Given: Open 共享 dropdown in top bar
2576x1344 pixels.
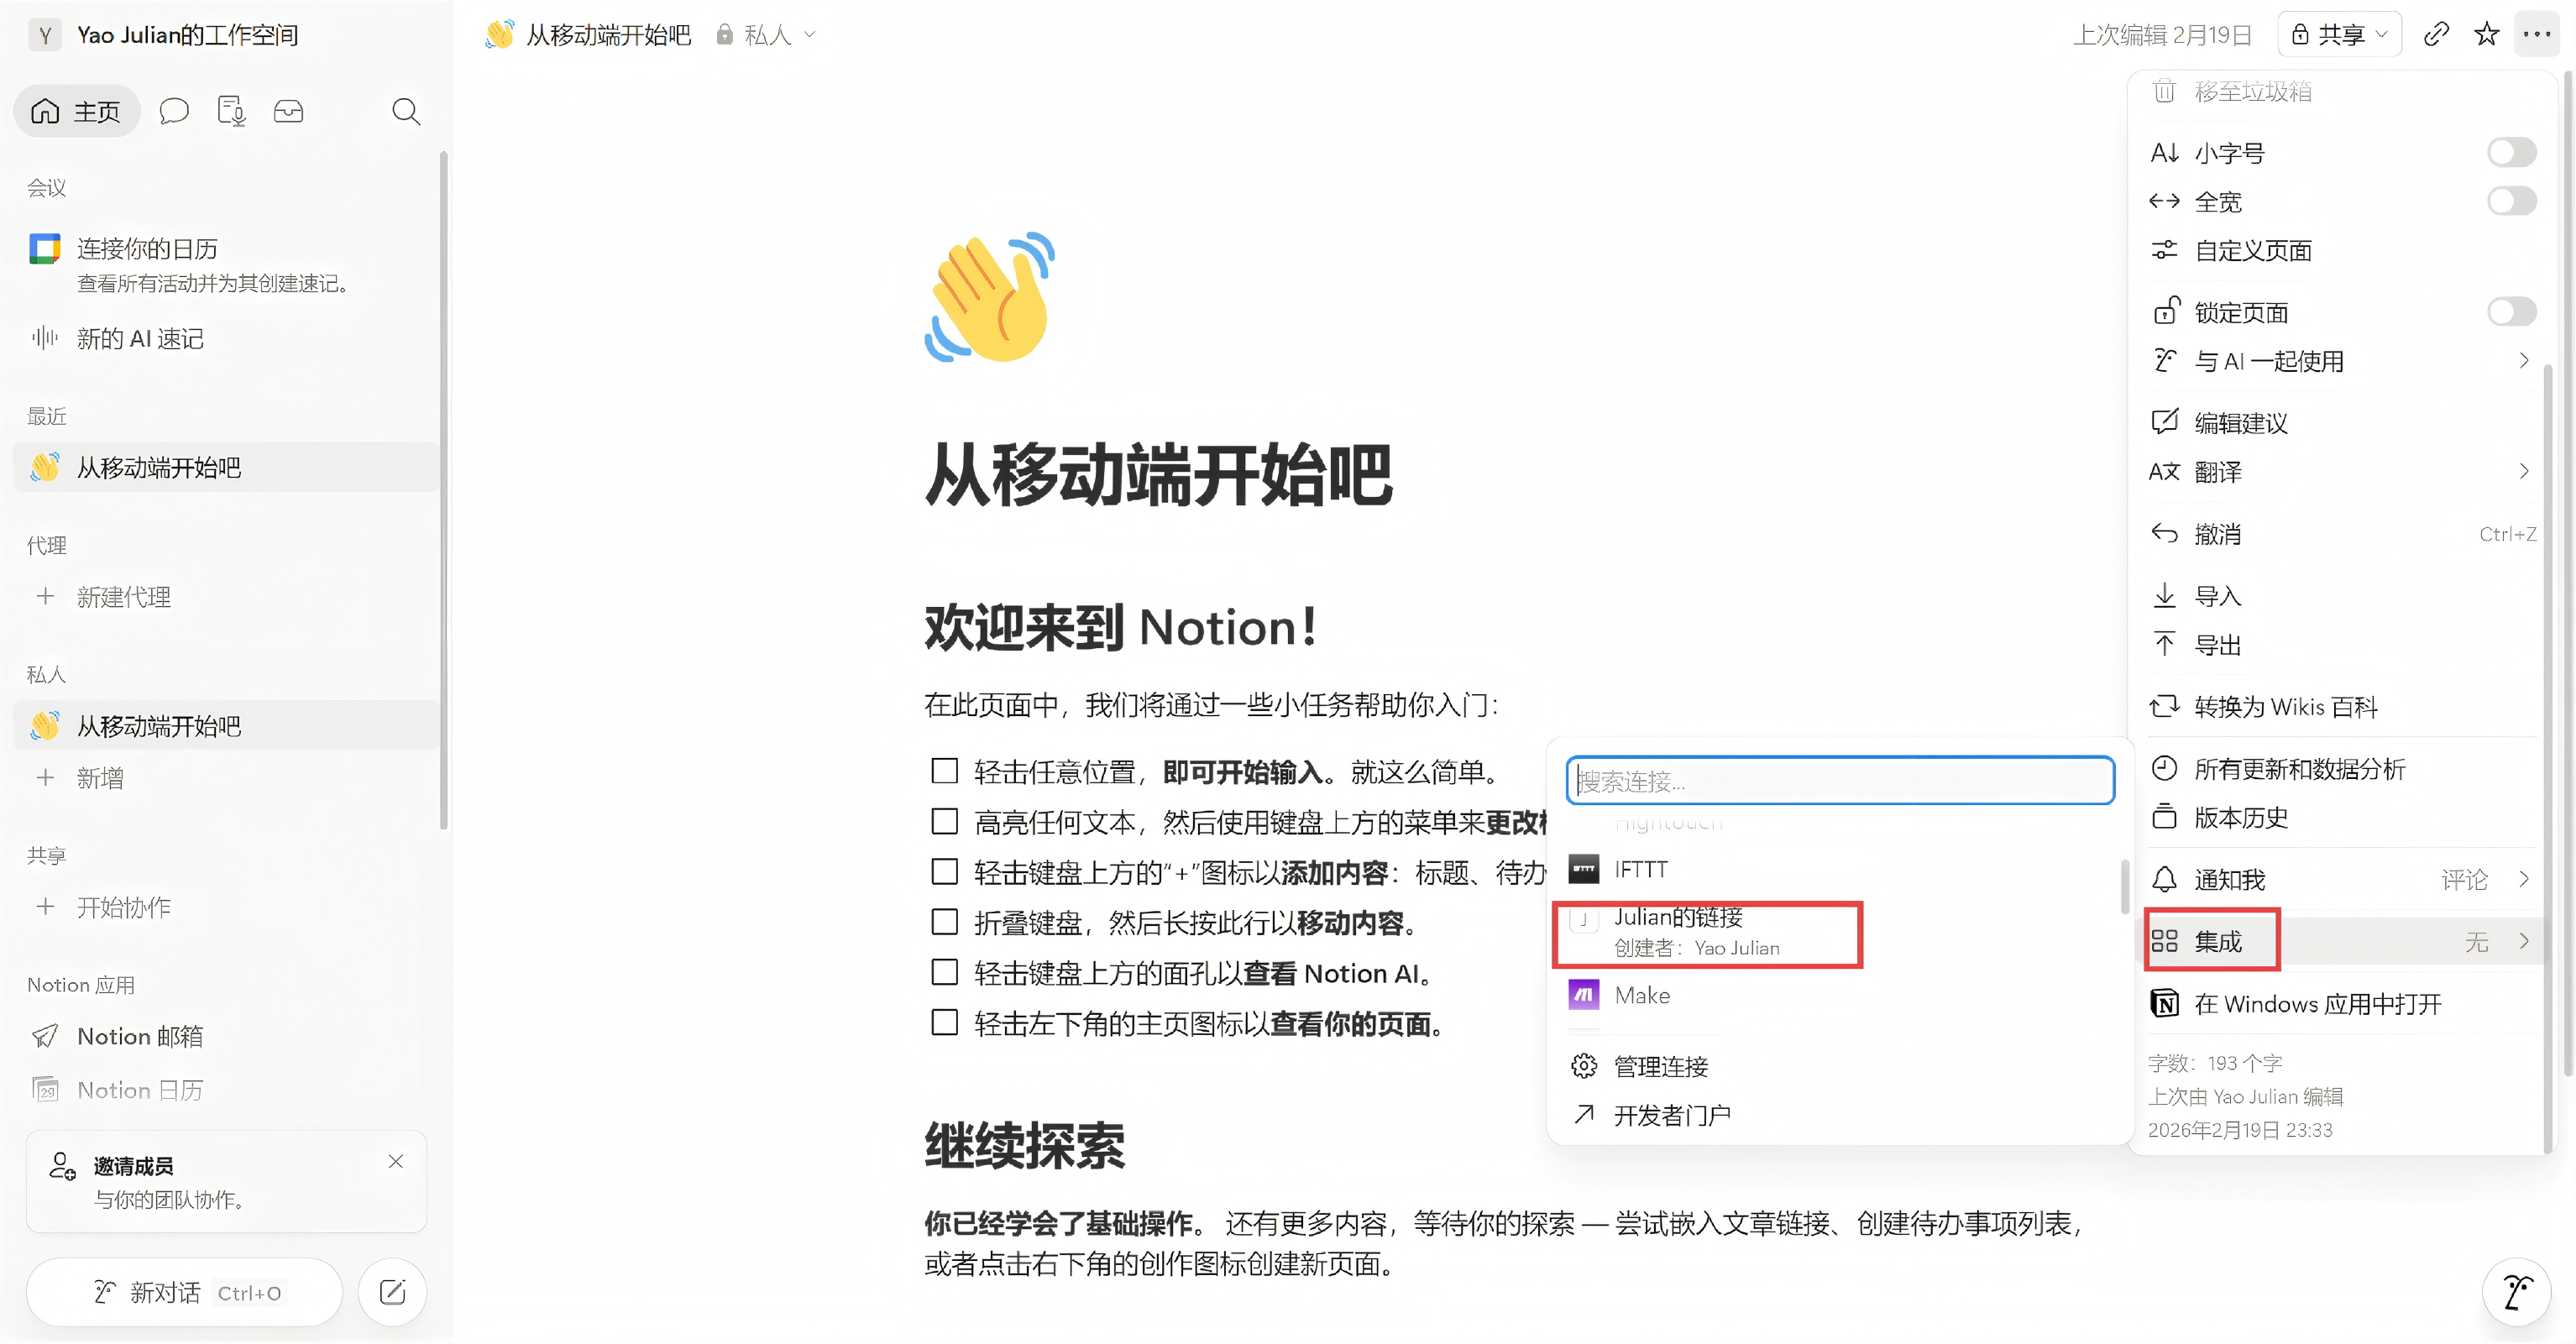Looking at the screenshot, I should click(x=2339, y=35).
